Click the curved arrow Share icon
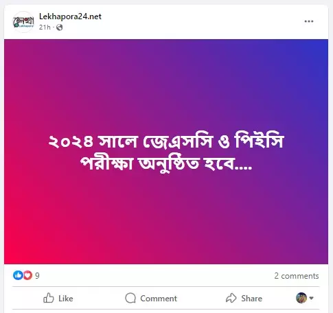The image size is (333, 313). pos(231,298)
